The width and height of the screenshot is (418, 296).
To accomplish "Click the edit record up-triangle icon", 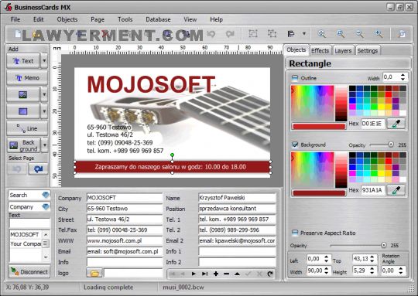I will (237, 274).
